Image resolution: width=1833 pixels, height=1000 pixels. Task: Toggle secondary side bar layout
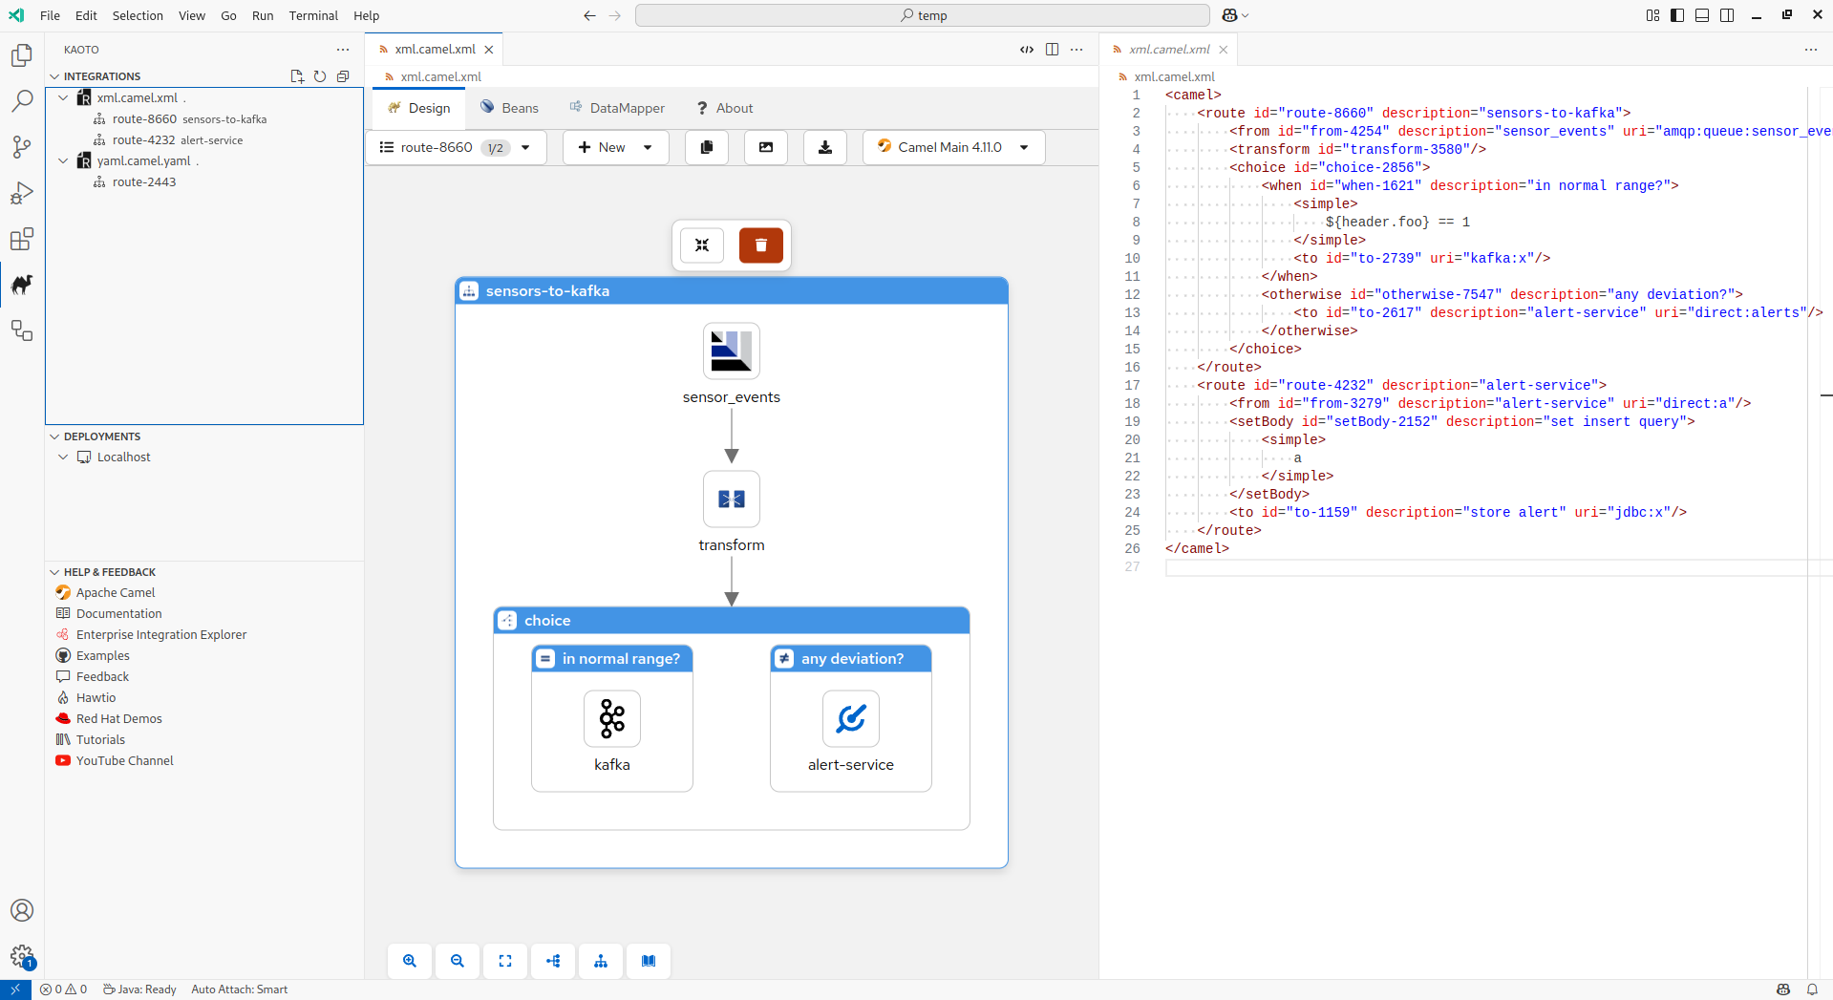pos(1727,15)
